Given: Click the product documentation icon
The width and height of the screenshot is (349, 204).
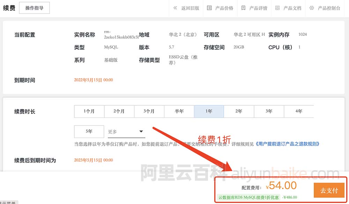Looking at the screenshot, I should [x=277, y=8].
